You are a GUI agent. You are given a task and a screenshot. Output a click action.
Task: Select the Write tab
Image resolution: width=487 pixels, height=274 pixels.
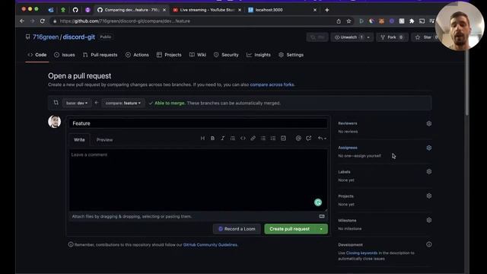click(79, 140)
